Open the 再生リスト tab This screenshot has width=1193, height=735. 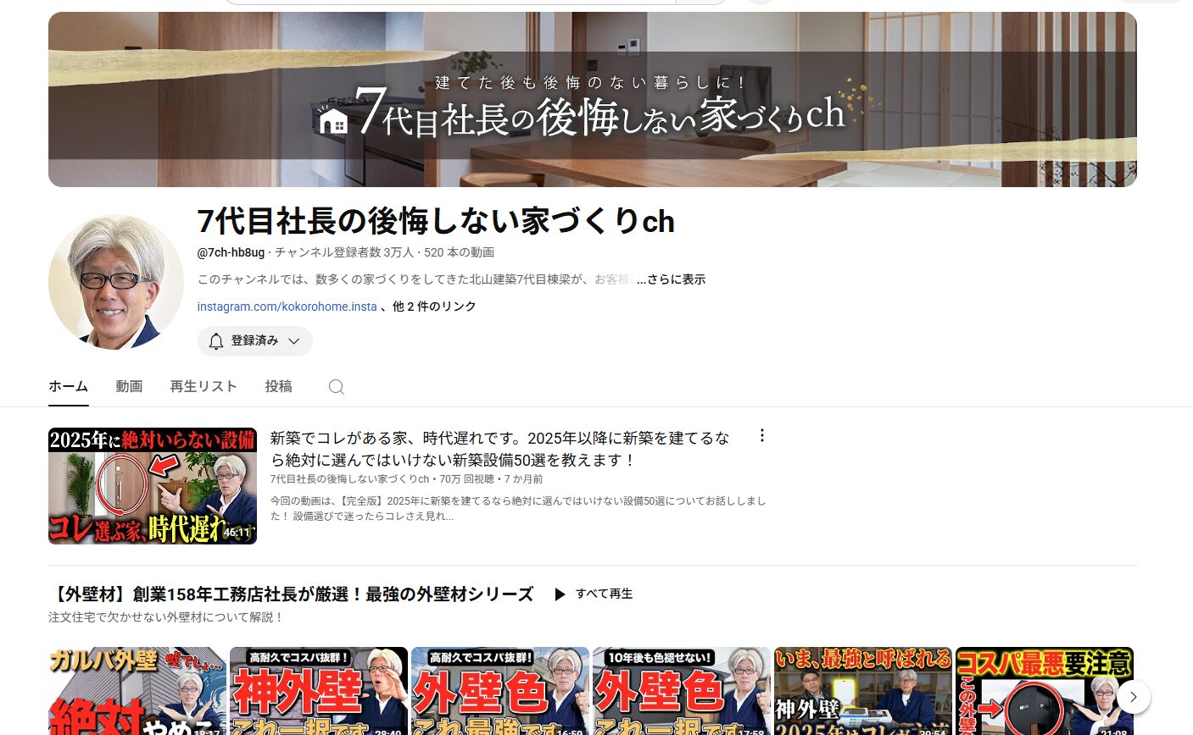203,386
